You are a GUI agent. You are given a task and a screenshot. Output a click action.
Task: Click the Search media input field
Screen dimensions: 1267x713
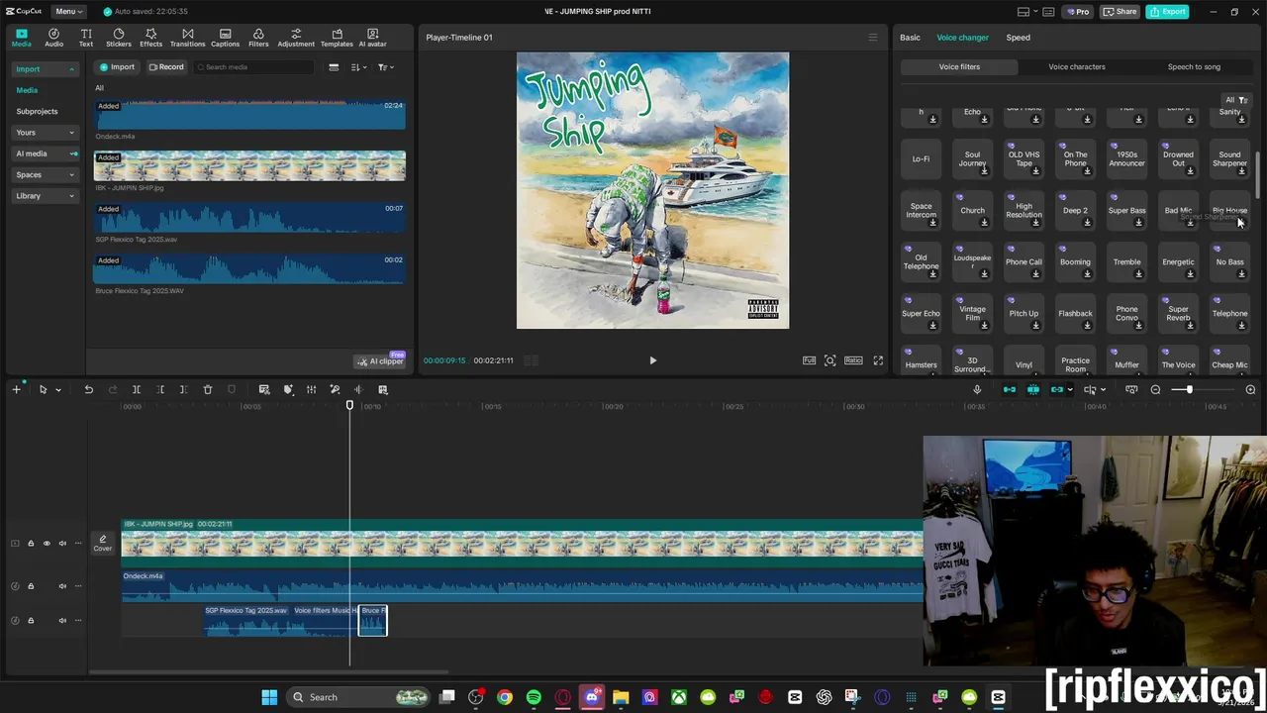[x=252, y=67]
